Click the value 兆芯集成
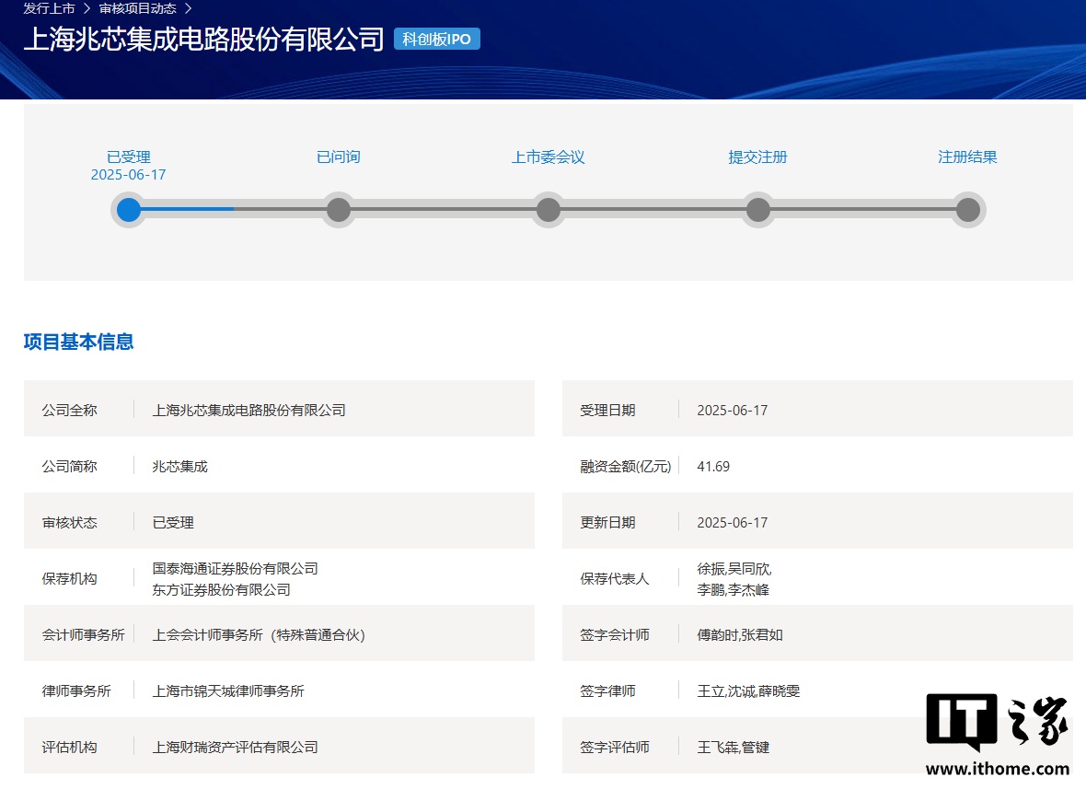Viewport: 1086px width, 789px height. pyautogui.click(x=180, y=466)
